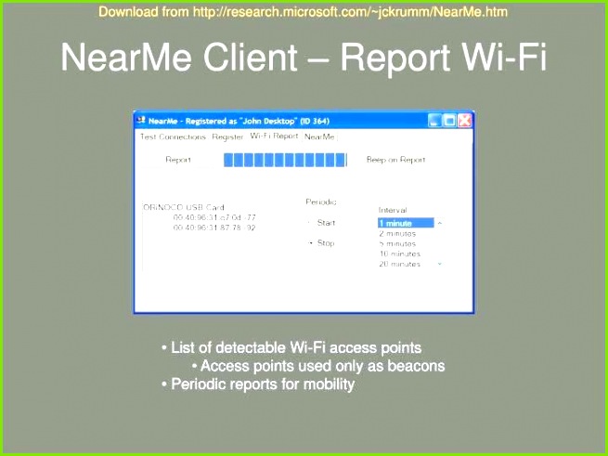This screenshot has width=608, height=456.
Task: Select 10 minutes from Interval list
Action: point(399,254)
